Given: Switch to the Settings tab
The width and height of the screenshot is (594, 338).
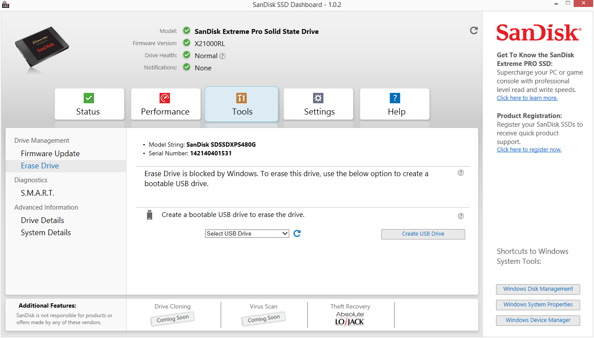Looking at the screenshot, I should (318, 104).
